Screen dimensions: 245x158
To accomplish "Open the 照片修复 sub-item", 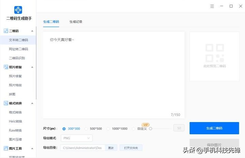I will [x=15, y=76].
